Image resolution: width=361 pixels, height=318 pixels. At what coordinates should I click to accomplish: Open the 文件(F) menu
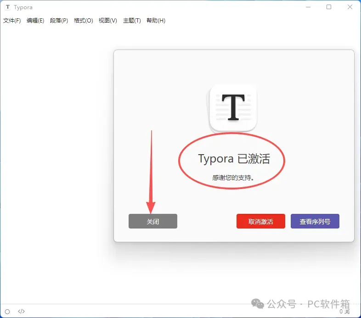coord(12,21)
